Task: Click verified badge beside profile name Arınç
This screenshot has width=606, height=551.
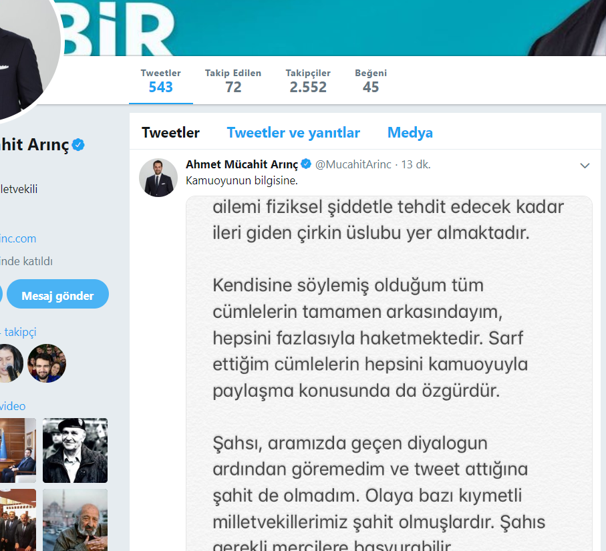Action: pos(78,145)
